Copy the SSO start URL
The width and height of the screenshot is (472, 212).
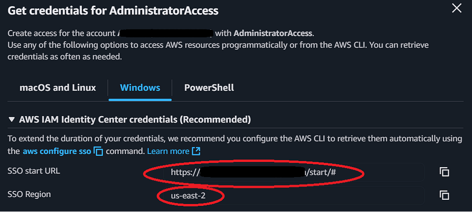click(x=444, y=172)
